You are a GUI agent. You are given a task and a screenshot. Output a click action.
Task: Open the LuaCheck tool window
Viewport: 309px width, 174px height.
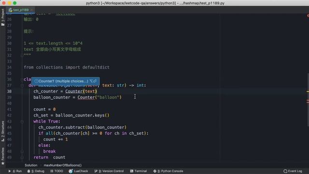tap(78, 171)
